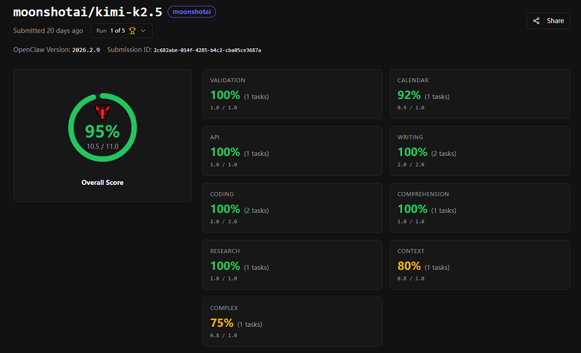Open the COMPLEX 75% category card
581x353 pixels.
pyautogui.click(x=292, y=322)
